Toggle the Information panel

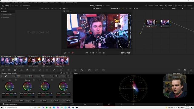point(191,70)
